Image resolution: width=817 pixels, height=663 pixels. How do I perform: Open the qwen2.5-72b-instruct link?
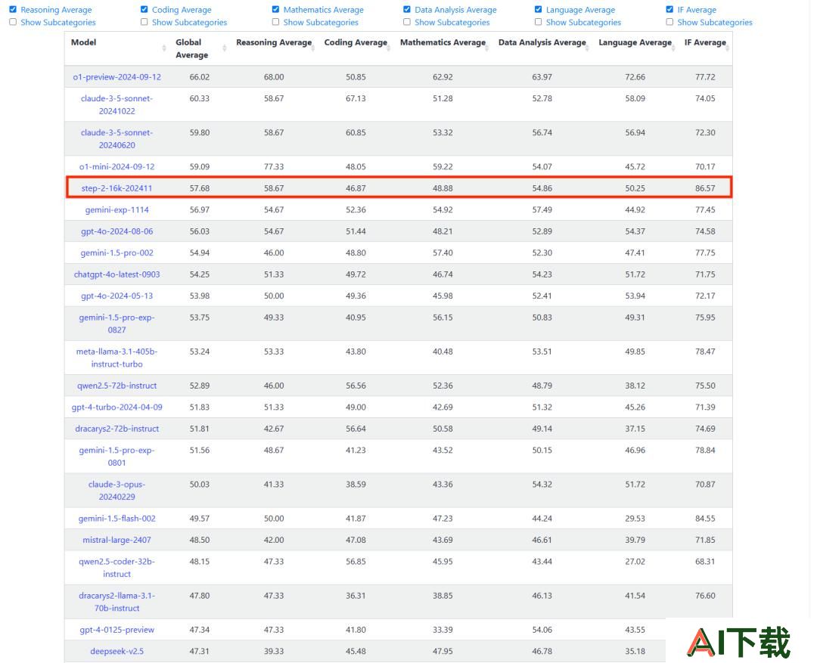click(116, 386)
